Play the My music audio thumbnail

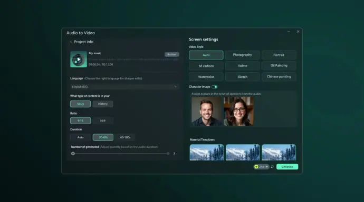79,59
